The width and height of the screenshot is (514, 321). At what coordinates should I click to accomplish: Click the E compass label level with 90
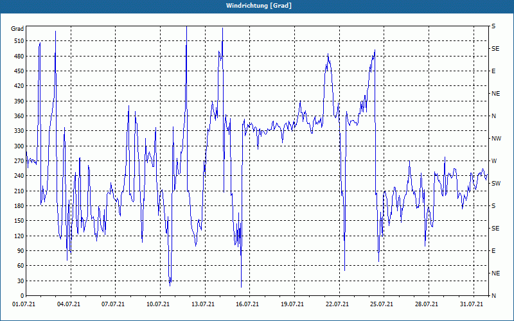point(493,251)
